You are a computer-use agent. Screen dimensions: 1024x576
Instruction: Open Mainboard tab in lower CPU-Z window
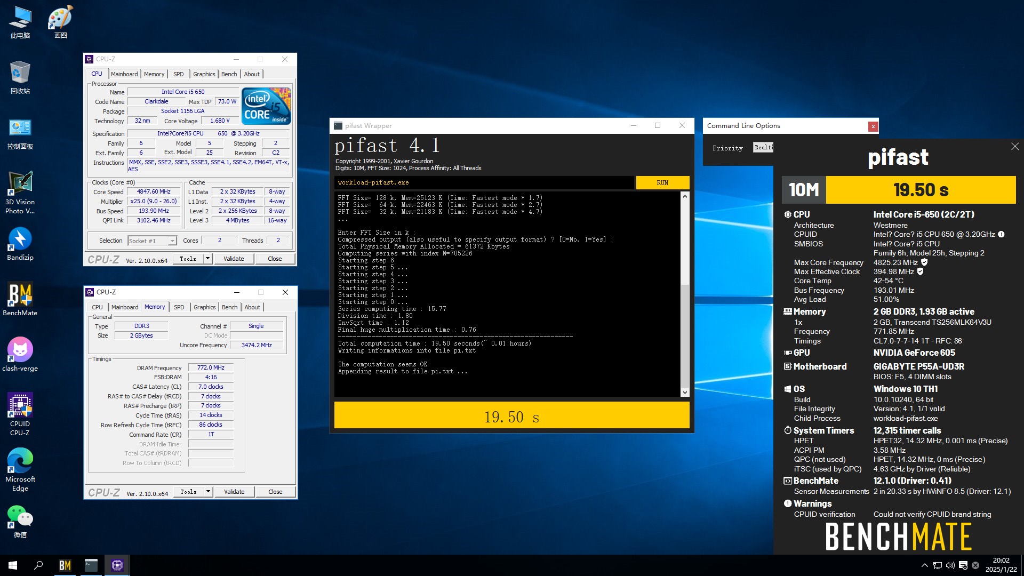[125, 307]
